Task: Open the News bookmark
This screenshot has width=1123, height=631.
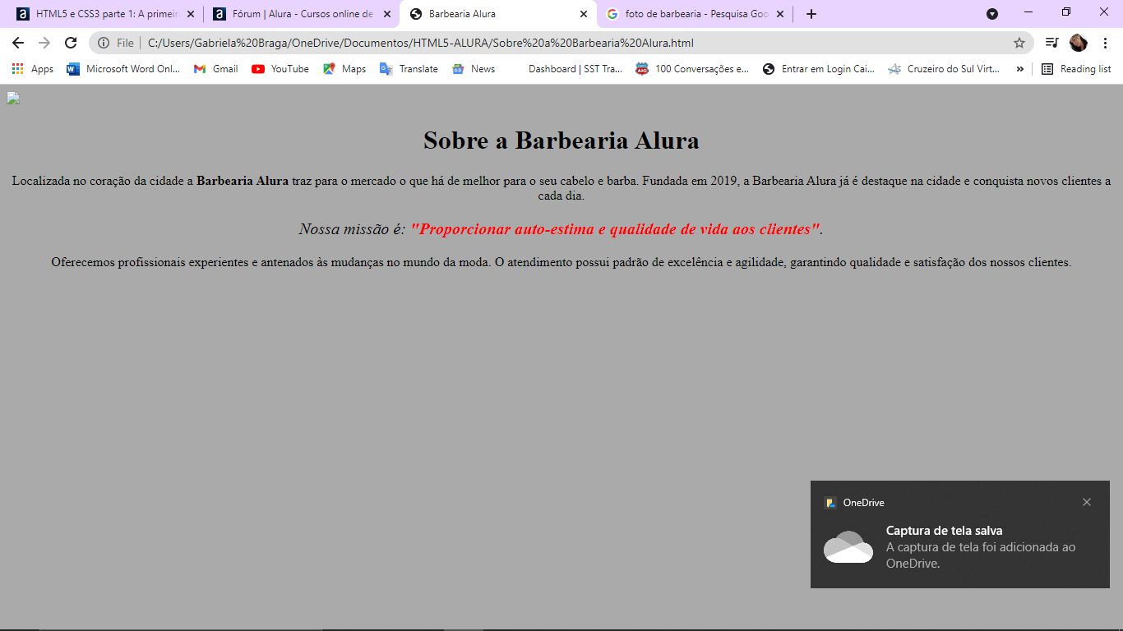Action: [474, 69]
